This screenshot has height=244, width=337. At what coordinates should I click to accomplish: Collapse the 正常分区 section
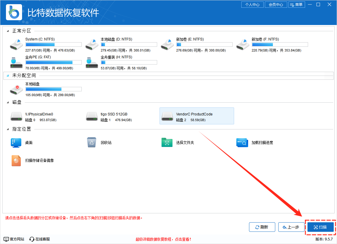tap(7, 30)
